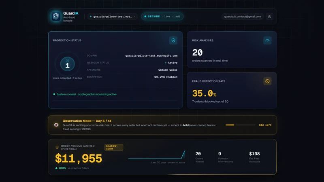Click the $11,955 audited volume amount

(79, 159)
